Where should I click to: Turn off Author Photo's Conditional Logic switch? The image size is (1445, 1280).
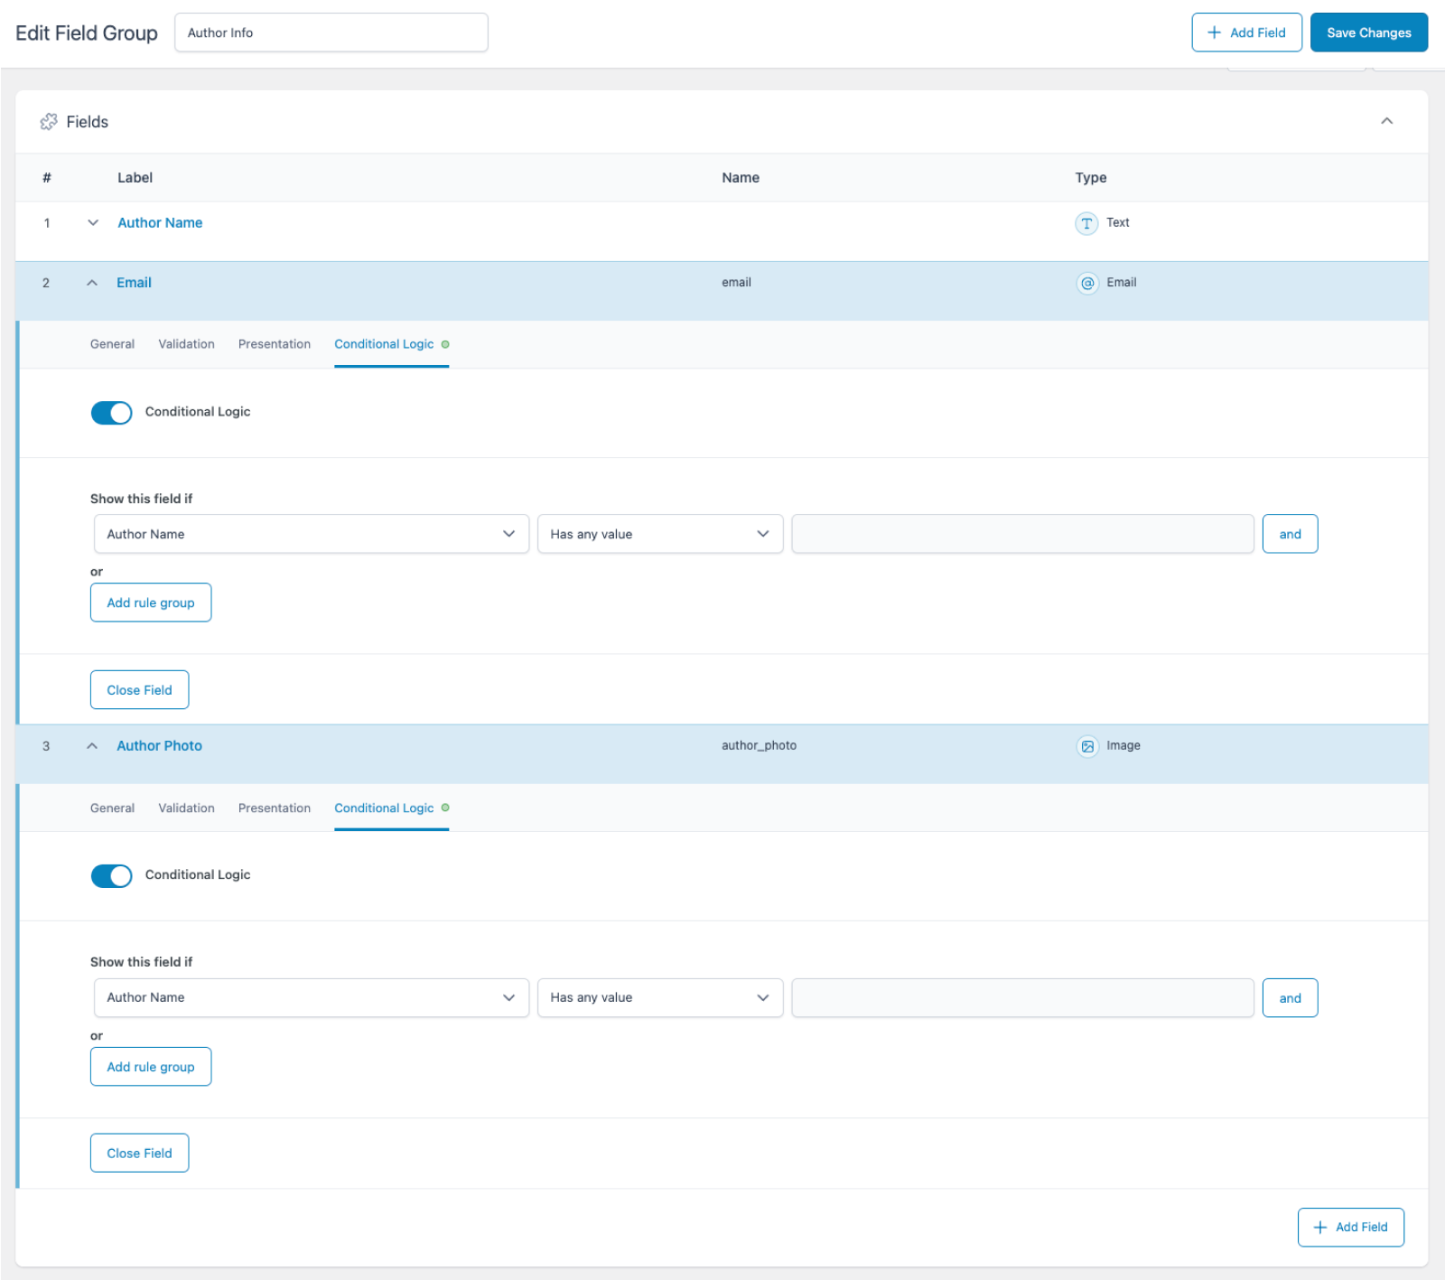tap(111, 875)
